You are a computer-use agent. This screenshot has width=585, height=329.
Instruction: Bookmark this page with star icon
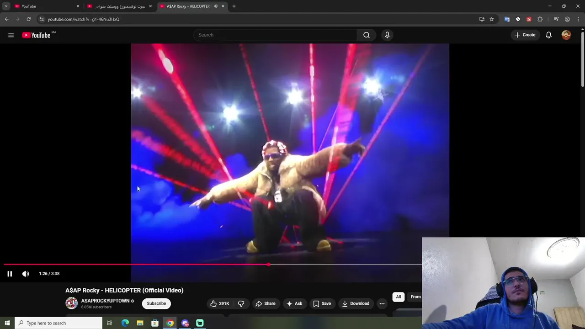[492, 19]
